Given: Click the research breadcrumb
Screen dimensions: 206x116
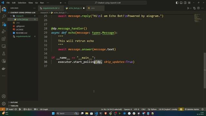Looking at the screenshot, I should (44, 13).
